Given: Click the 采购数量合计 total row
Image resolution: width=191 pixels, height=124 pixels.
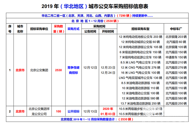Looking at the screenshot, I should click(97, 119).
